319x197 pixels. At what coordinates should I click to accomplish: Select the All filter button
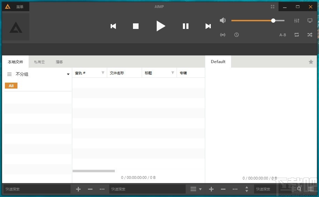11,85
